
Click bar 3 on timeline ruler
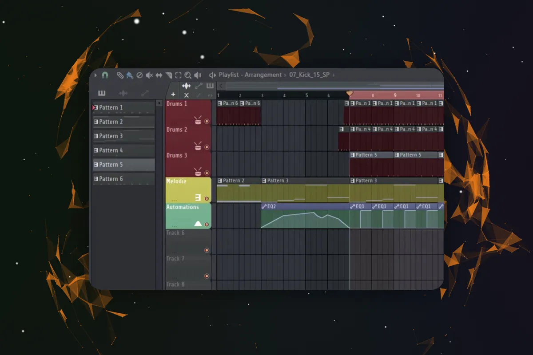tap(263, 95)
